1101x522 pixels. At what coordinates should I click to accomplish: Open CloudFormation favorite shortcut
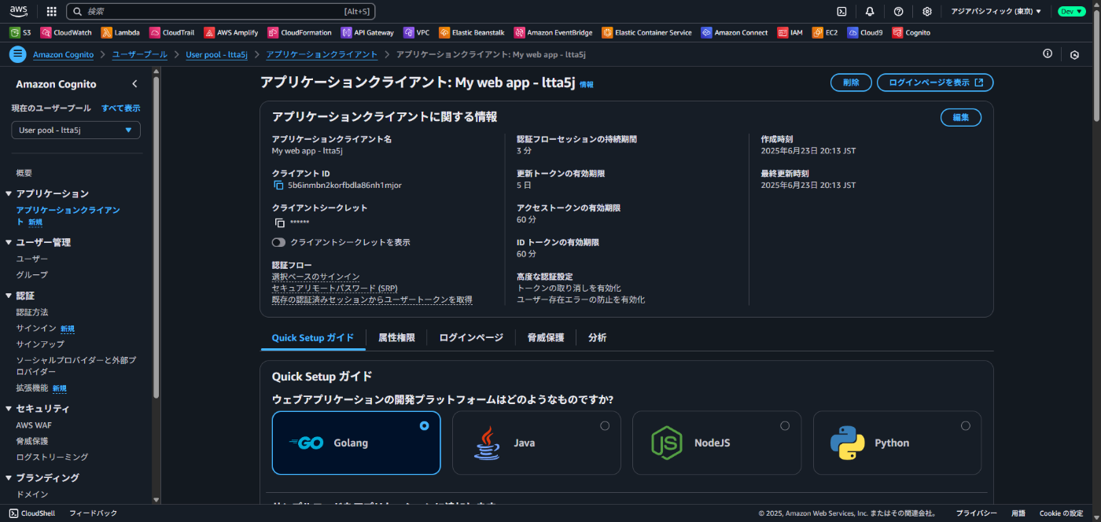pos(300,33)
